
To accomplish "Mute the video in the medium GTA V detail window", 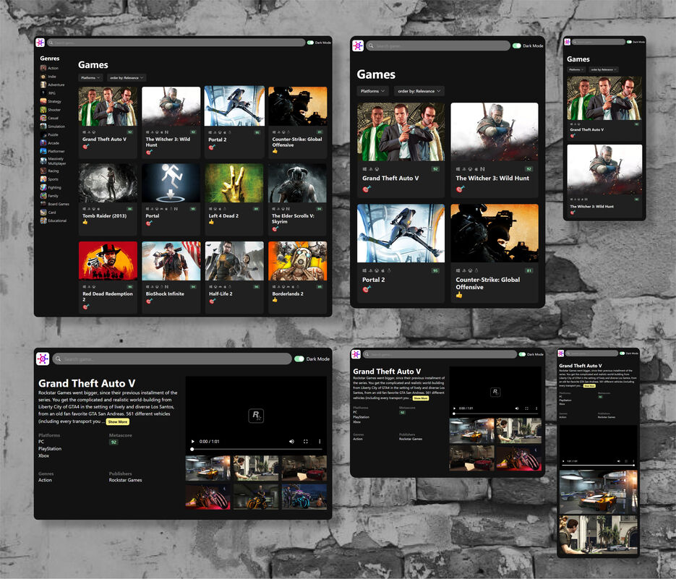I will click(x=517, y=408).
